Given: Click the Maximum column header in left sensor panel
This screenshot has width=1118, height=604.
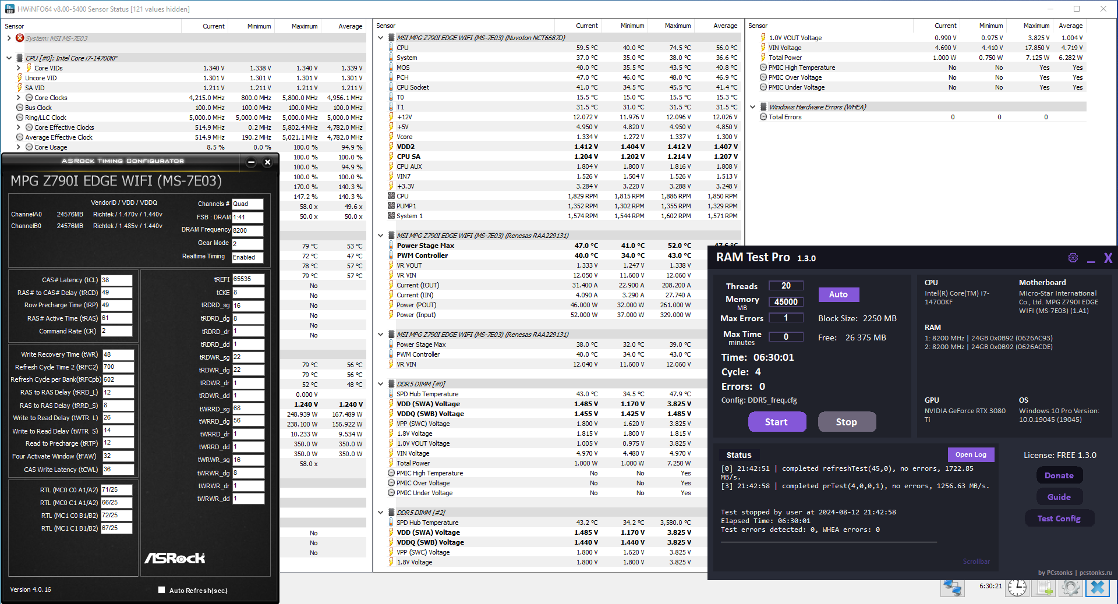Looking at the screenshot, I should (298, 26).
